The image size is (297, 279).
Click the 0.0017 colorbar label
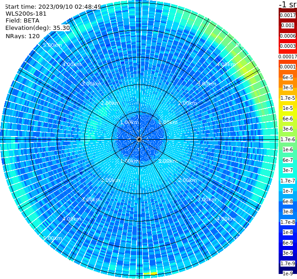288,15
